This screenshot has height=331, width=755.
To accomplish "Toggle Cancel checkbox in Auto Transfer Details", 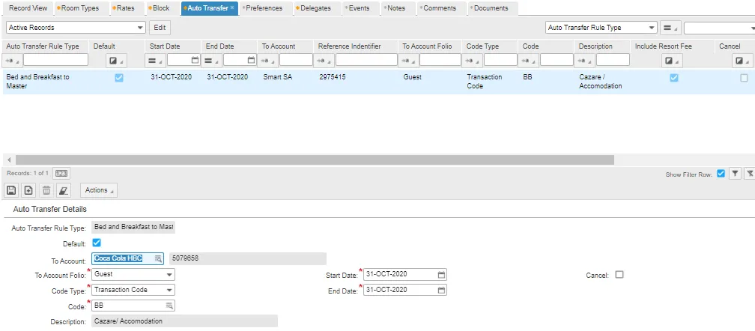I will click(619, 274).
